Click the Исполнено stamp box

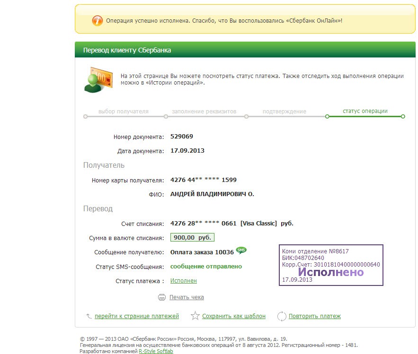pyautogui.click(x=331, y=265)
